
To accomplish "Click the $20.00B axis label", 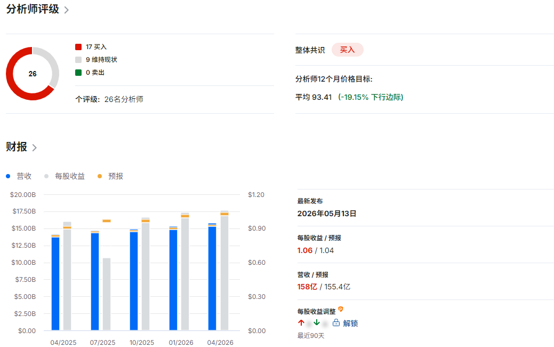I will [23, 194].
